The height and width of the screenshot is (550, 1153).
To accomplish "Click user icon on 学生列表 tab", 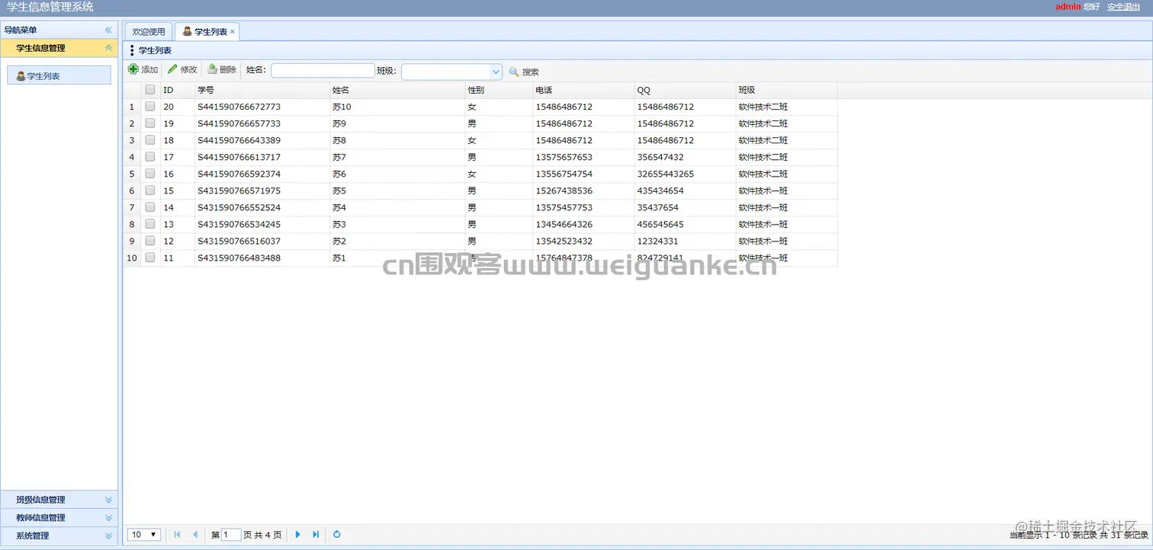I will [x=187, y=31].
